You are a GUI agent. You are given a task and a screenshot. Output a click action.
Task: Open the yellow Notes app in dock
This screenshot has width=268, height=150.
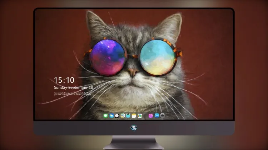pos(134,116)
